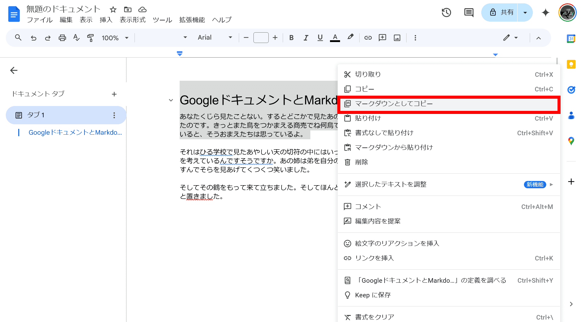The width and height of the screenshot is (581, 322).
Task: Hide the menus with the up chevron
Action: coord(539,38)
